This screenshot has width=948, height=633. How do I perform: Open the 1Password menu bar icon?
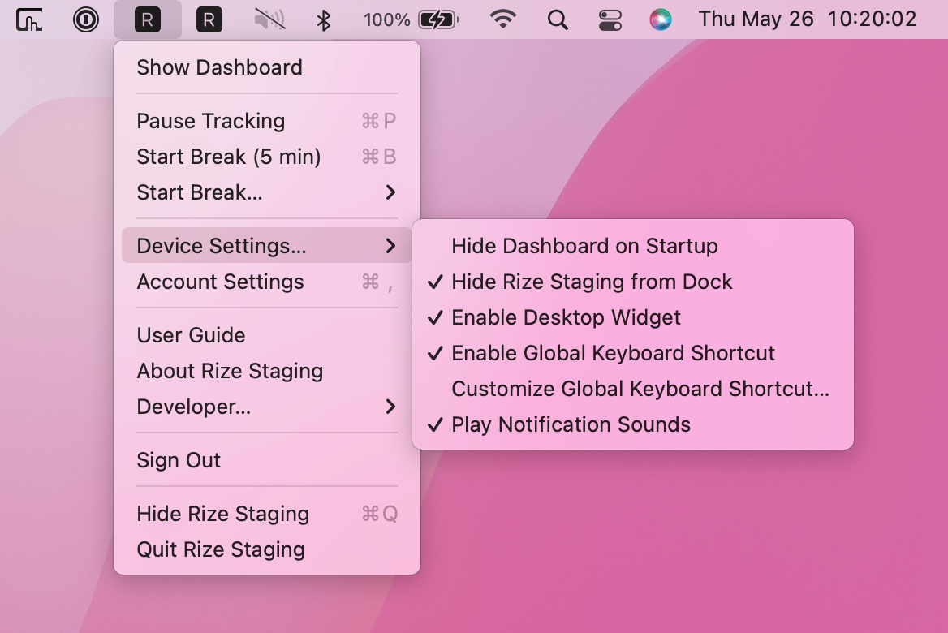tap(86, 19)
